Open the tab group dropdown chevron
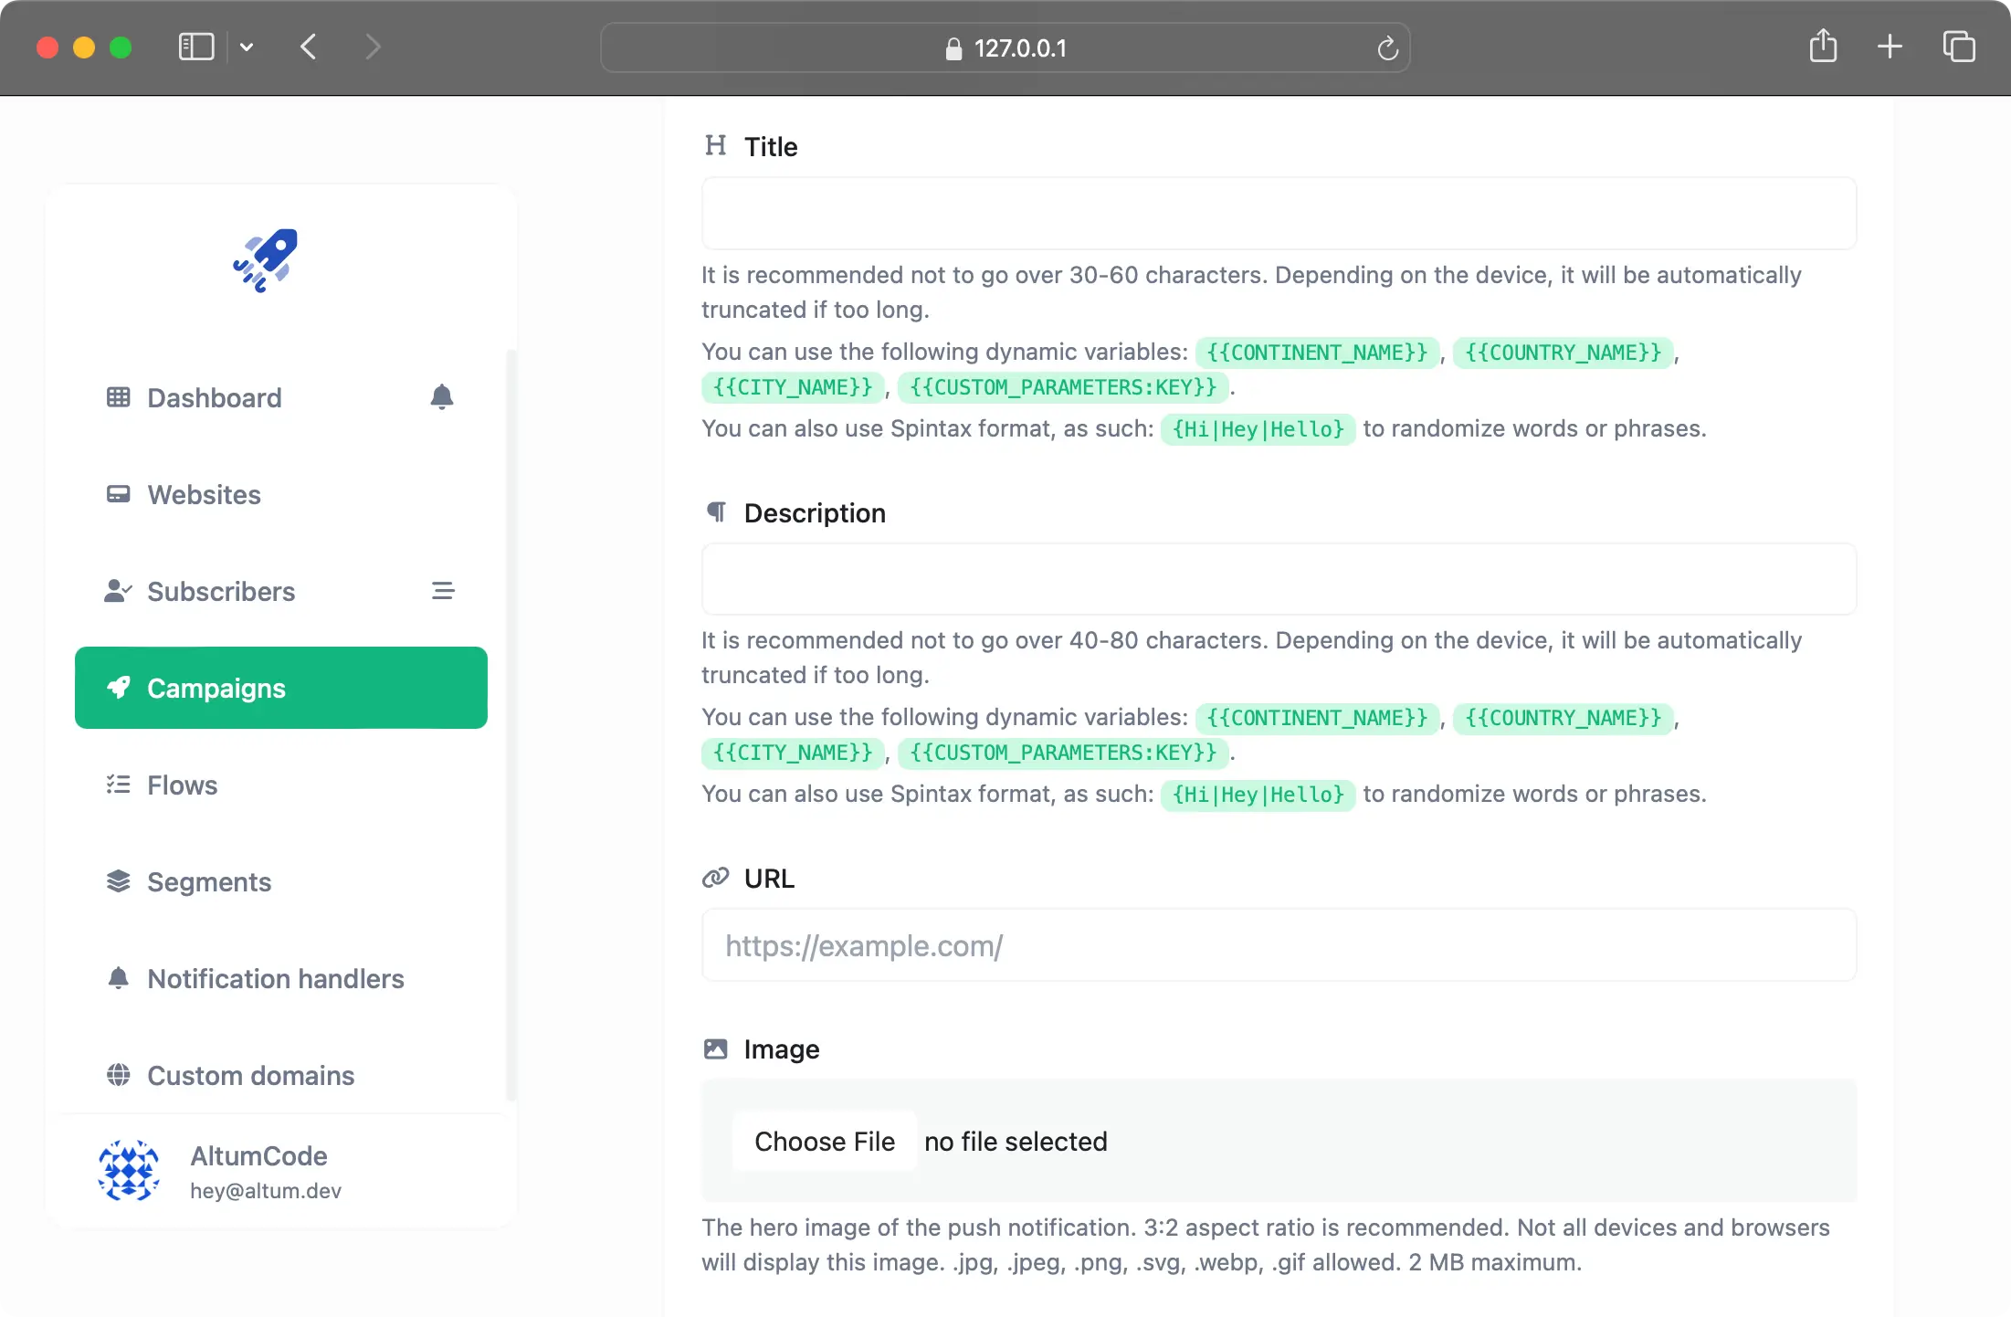Image resolution: width=2011 pixels, height=1317 pixels. pyautogui.click(x=245, y=47)
